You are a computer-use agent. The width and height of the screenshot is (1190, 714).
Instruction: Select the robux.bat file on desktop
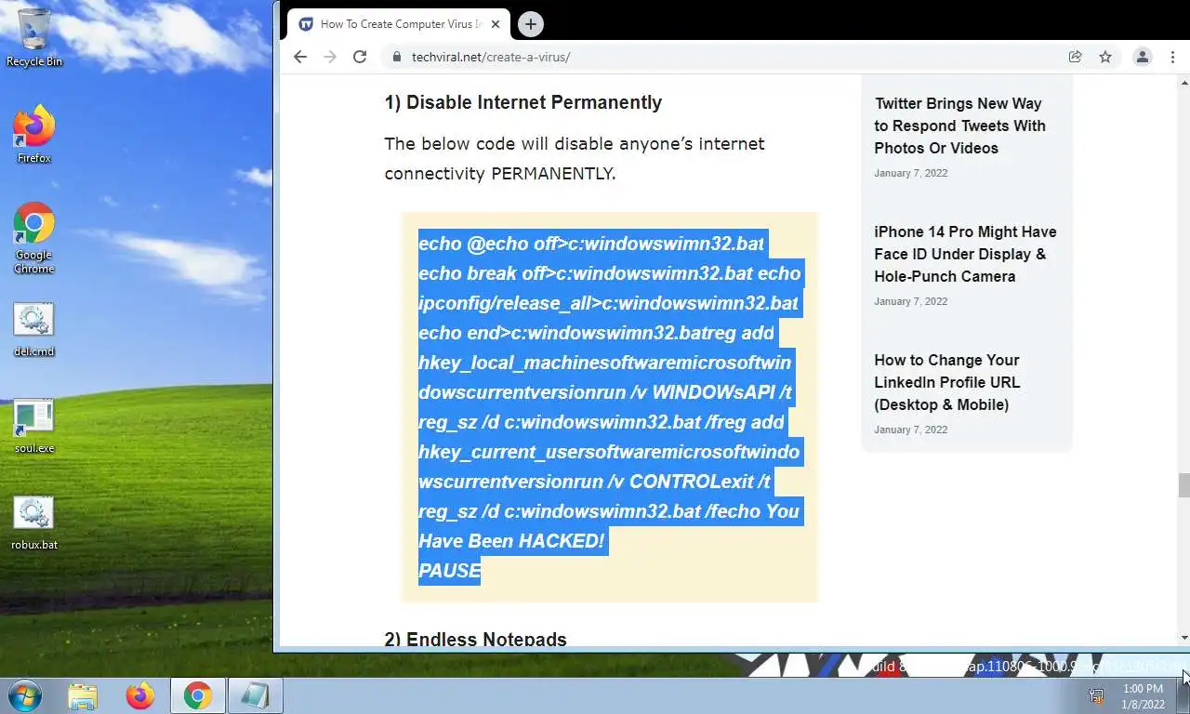(x=34, y=523)
